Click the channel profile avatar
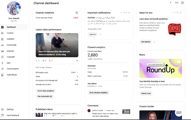 click(x=14, y=8)
